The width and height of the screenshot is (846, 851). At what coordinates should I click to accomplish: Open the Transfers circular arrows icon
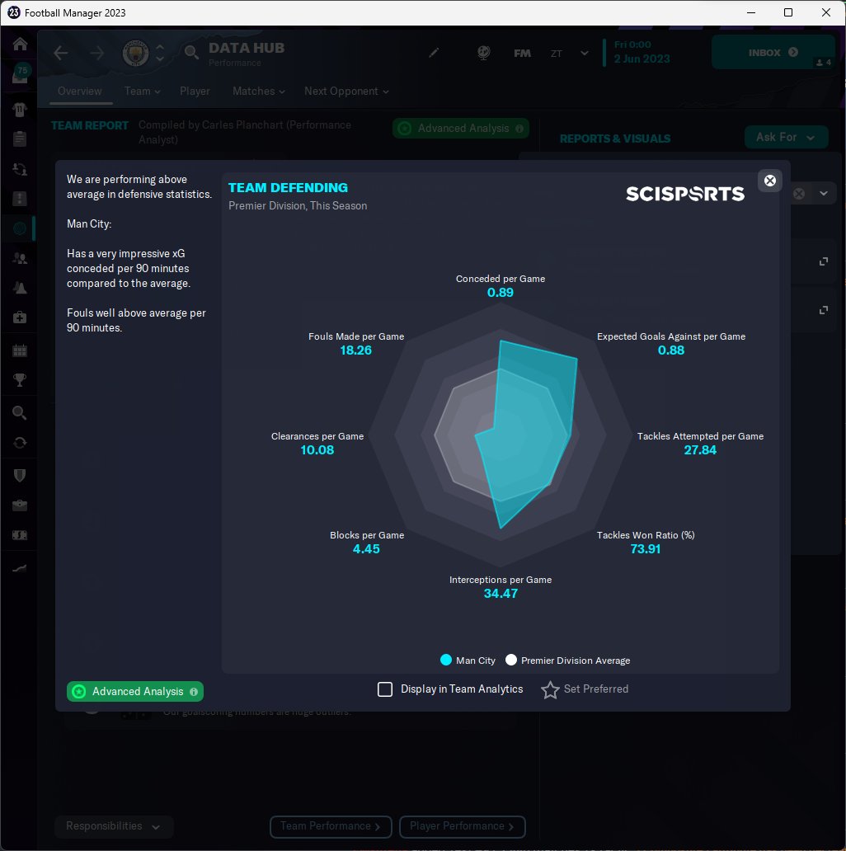coord(20,443)
